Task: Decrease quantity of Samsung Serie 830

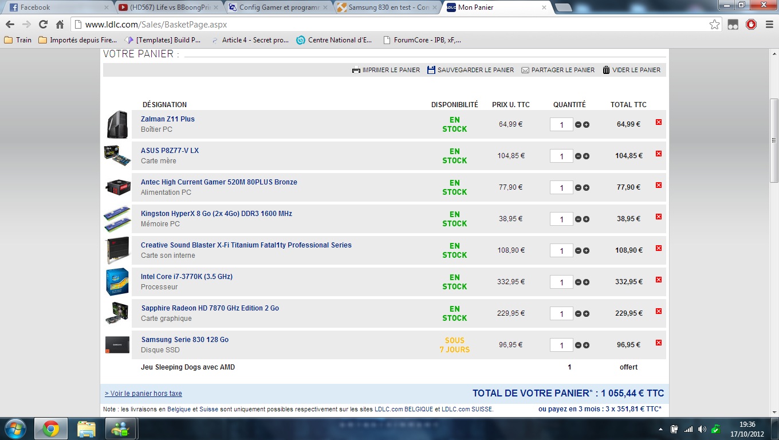Action: click(578, 345)
